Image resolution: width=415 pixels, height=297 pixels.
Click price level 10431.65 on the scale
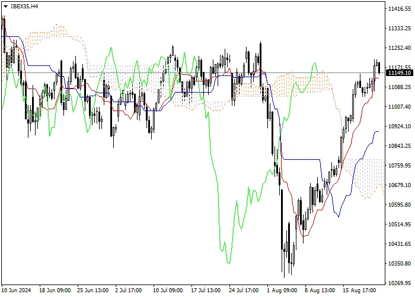point(400,244)
